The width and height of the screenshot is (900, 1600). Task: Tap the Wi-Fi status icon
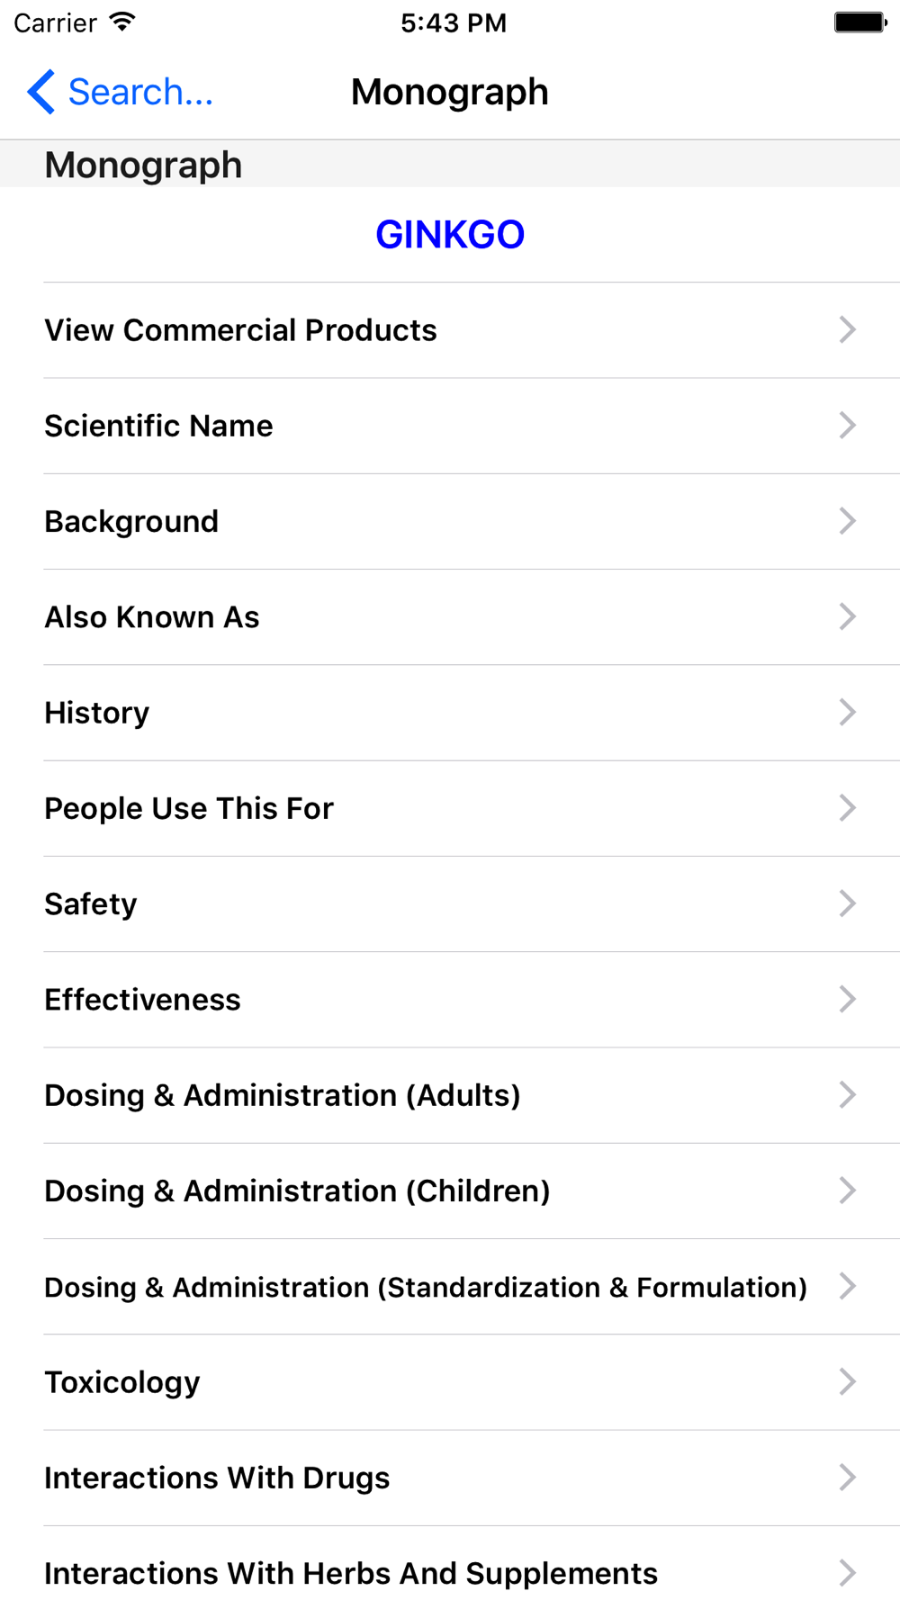click(122, 22)
